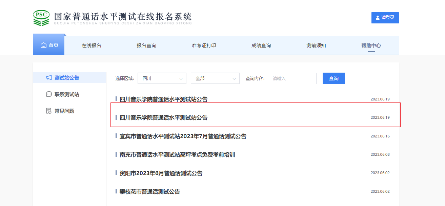
Task: Click the megaphone icon beside 测试站公告
Action: pyautogui.click(x=49, y=78)
